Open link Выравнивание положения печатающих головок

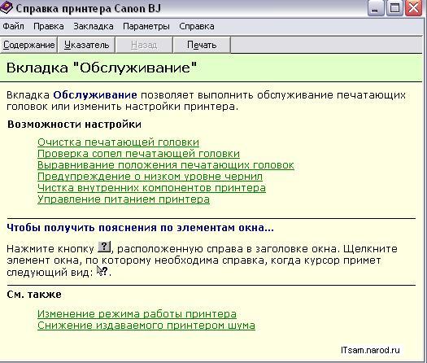(x=166, y=165)
